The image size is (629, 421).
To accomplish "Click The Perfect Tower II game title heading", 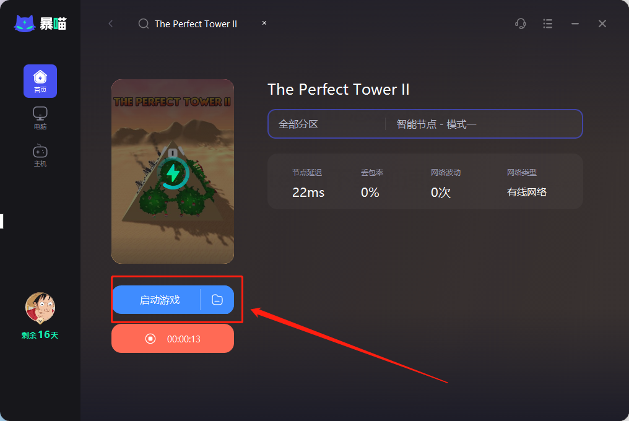I will 338,90.
